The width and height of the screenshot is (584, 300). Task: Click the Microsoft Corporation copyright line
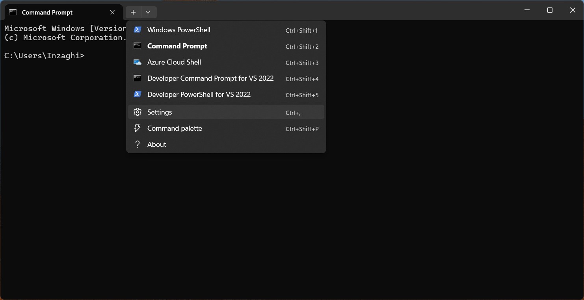click(x=65, y=37)
